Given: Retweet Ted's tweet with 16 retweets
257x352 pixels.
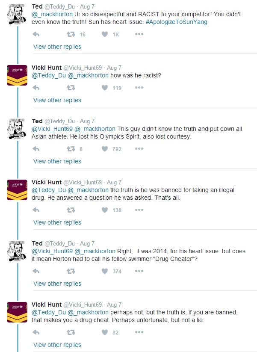Looking at the screenshot, I should click(x=71, y=34).
